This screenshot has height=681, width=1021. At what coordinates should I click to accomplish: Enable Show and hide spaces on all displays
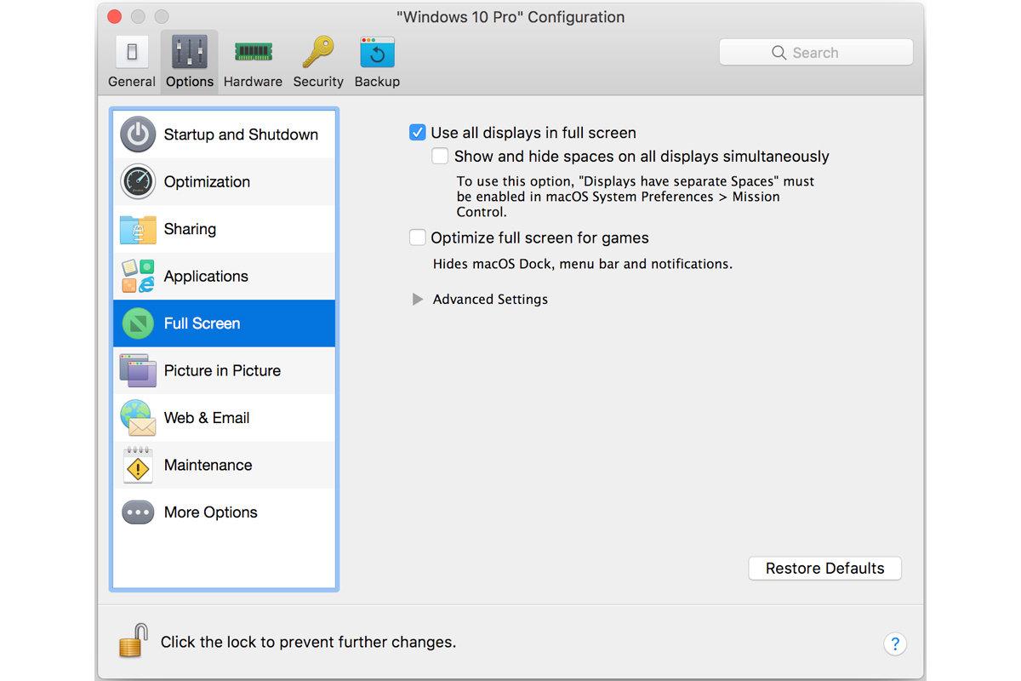(440, 156)
